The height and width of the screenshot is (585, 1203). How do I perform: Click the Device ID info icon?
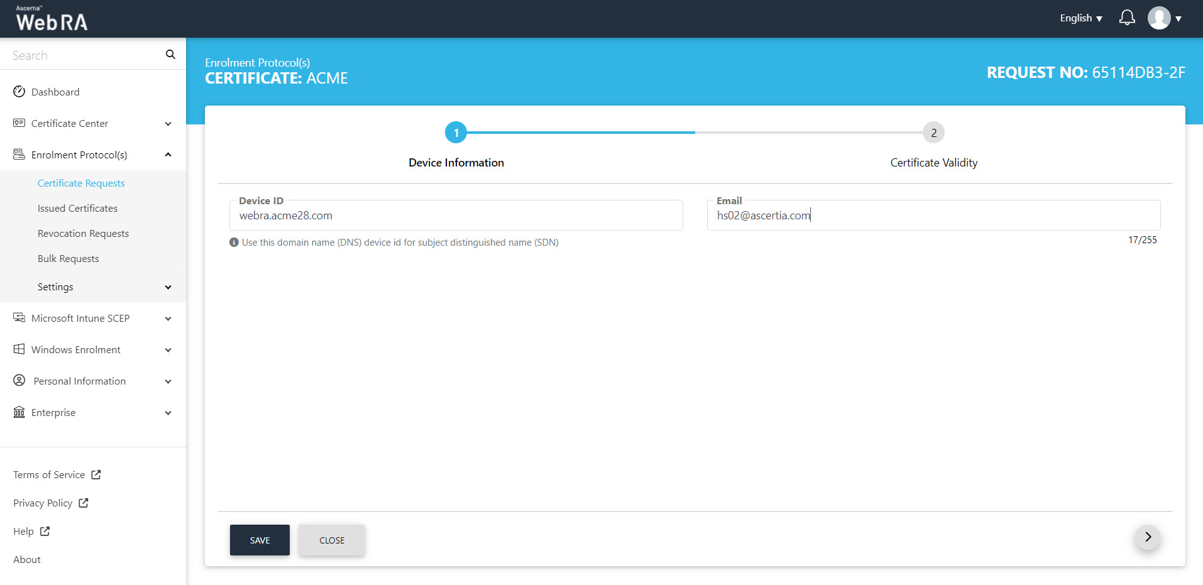234,243
